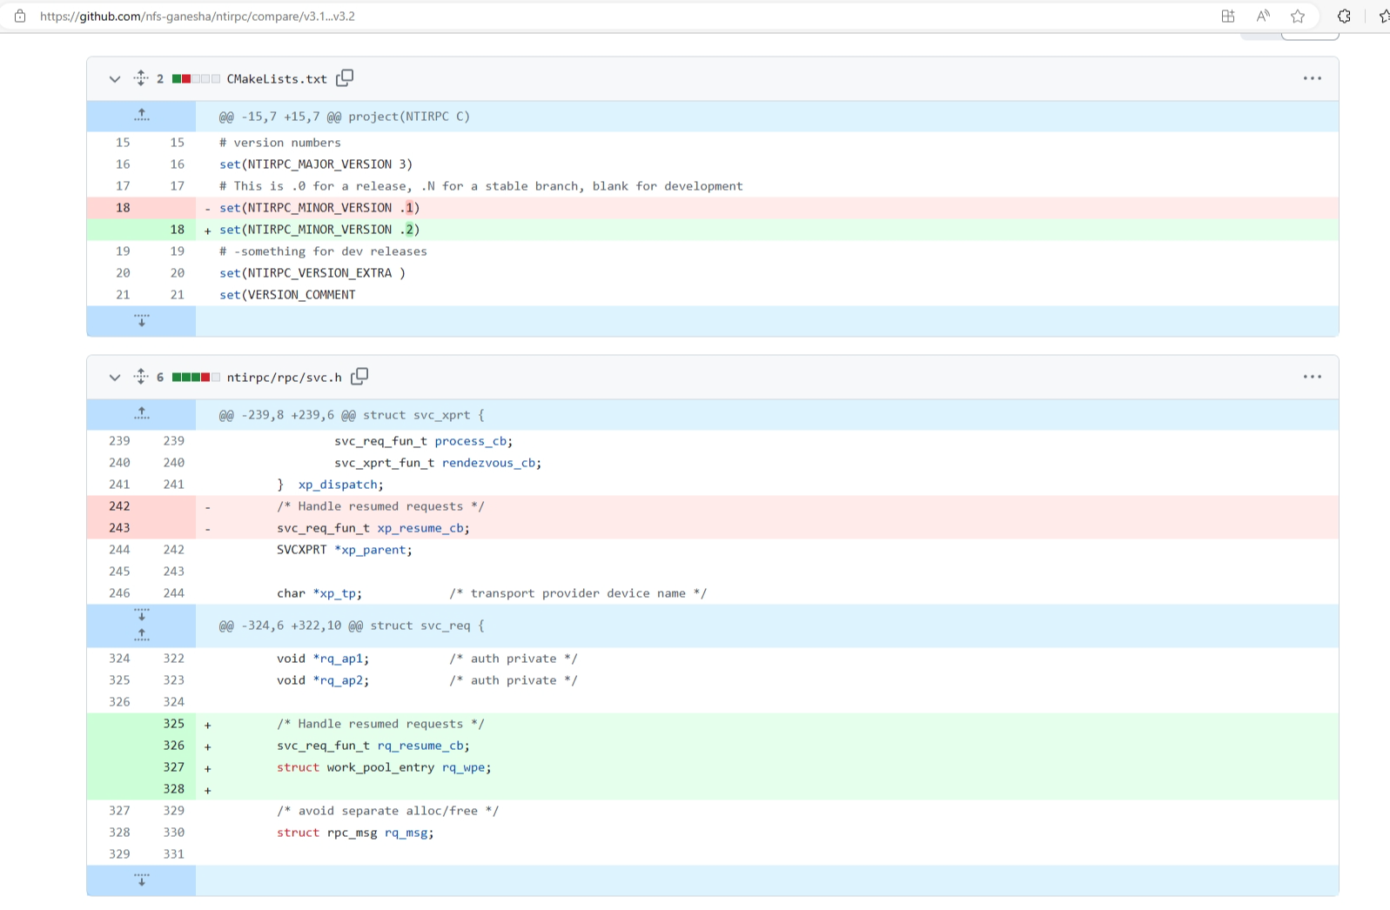
Task: Click the CMakeLists.txt file name link
Action: 277,79
